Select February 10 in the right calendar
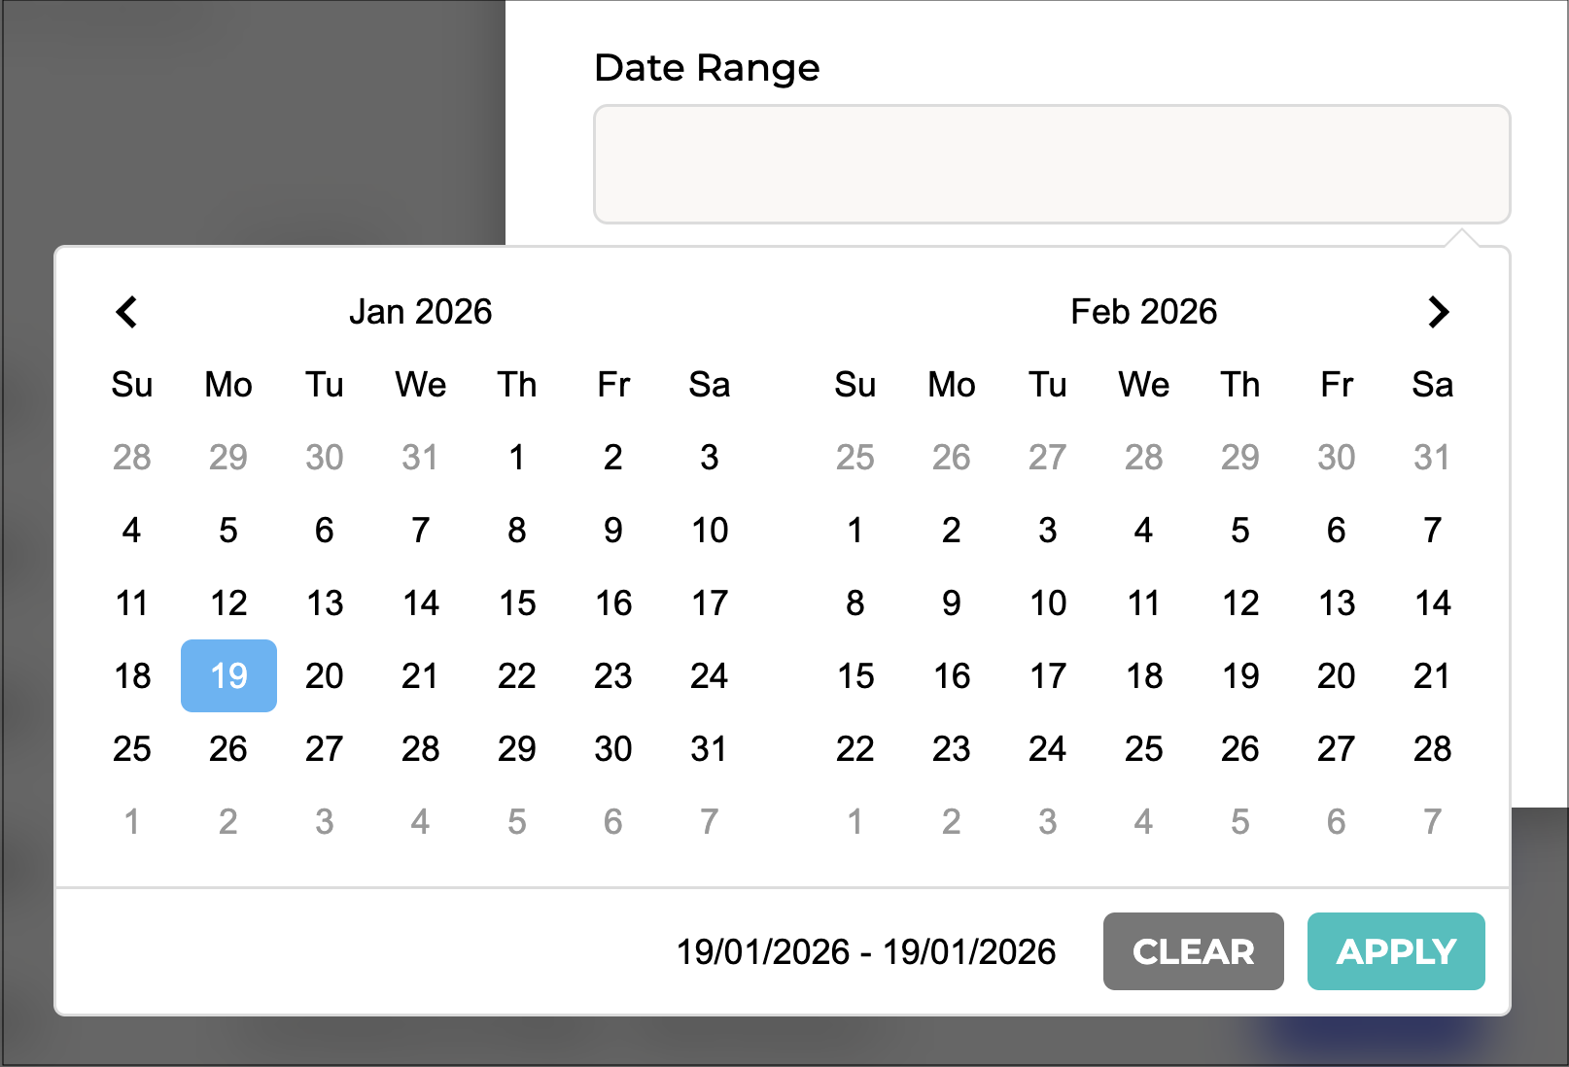This screenshot has width=1569, height=1067. pyautogui.click(x=1047, y=602)
